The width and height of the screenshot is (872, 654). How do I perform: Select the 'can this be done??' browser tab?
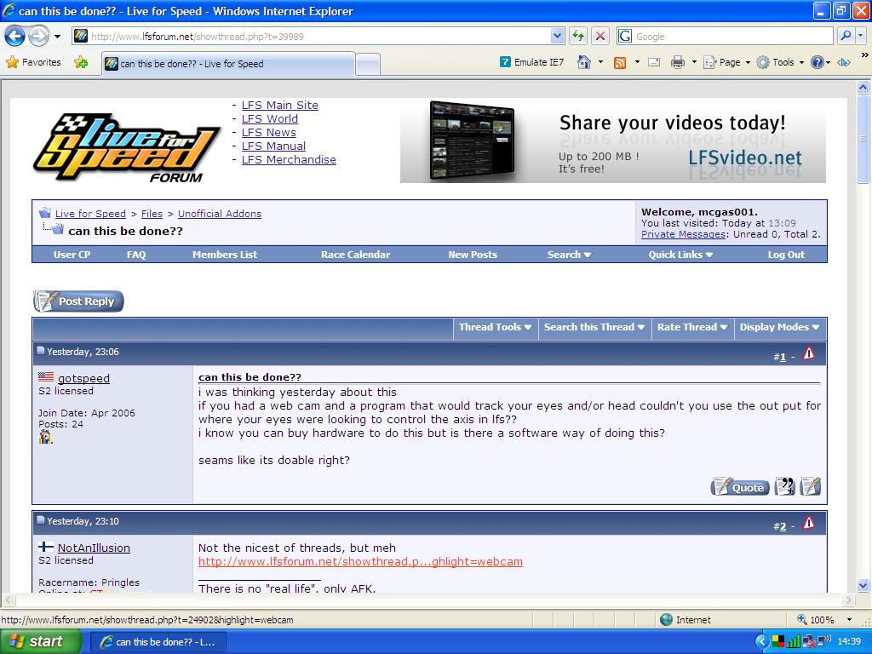[228, 63]
